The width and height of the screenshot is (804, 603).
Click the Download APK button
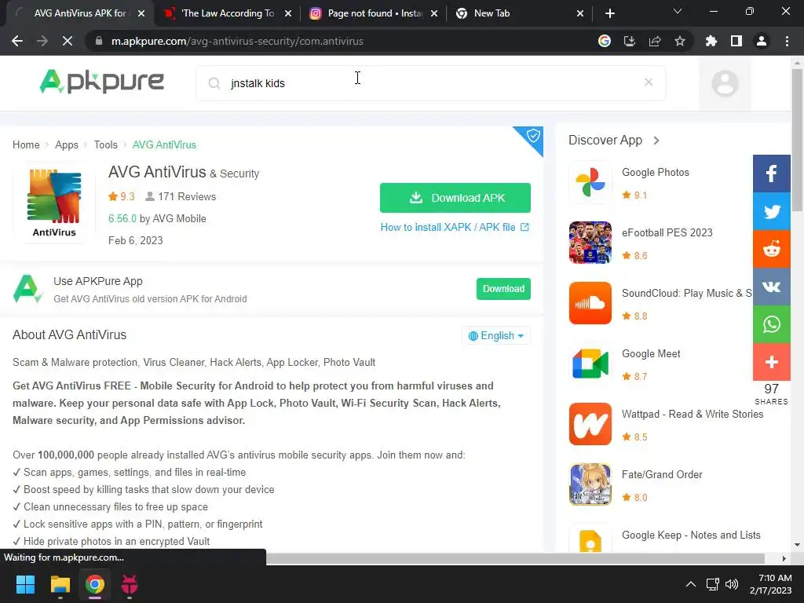[x=455, y=198]
